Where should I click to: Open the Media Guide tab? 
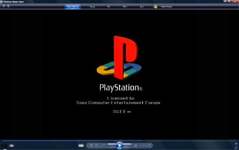tap(167, 7)
